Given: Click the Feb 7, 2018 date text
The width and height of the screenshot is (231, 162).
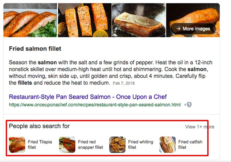Looking at the screenshot, I should (124, 83).
